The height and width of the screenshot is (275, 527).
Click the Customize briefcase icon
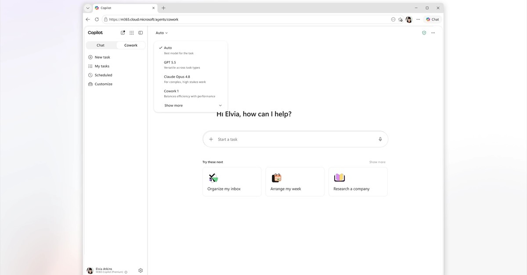[90, 84]
